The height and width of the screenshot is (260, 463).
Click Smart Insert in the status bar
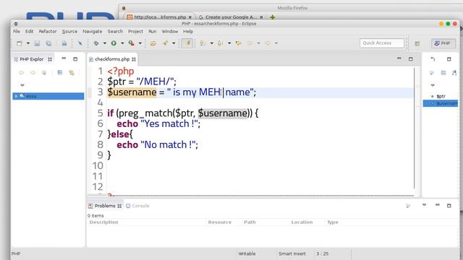pos(292,253)
